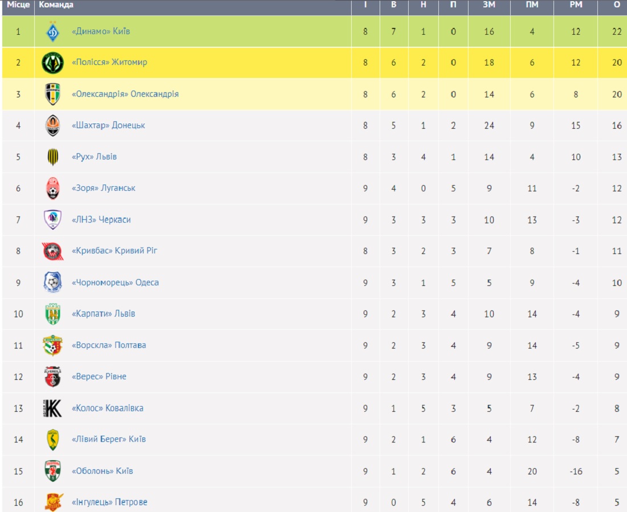The height and width of the screenshot is (512, 627).
Task: Click the Kolos Kovalivka K logo
Action: (x=53, y=408)
